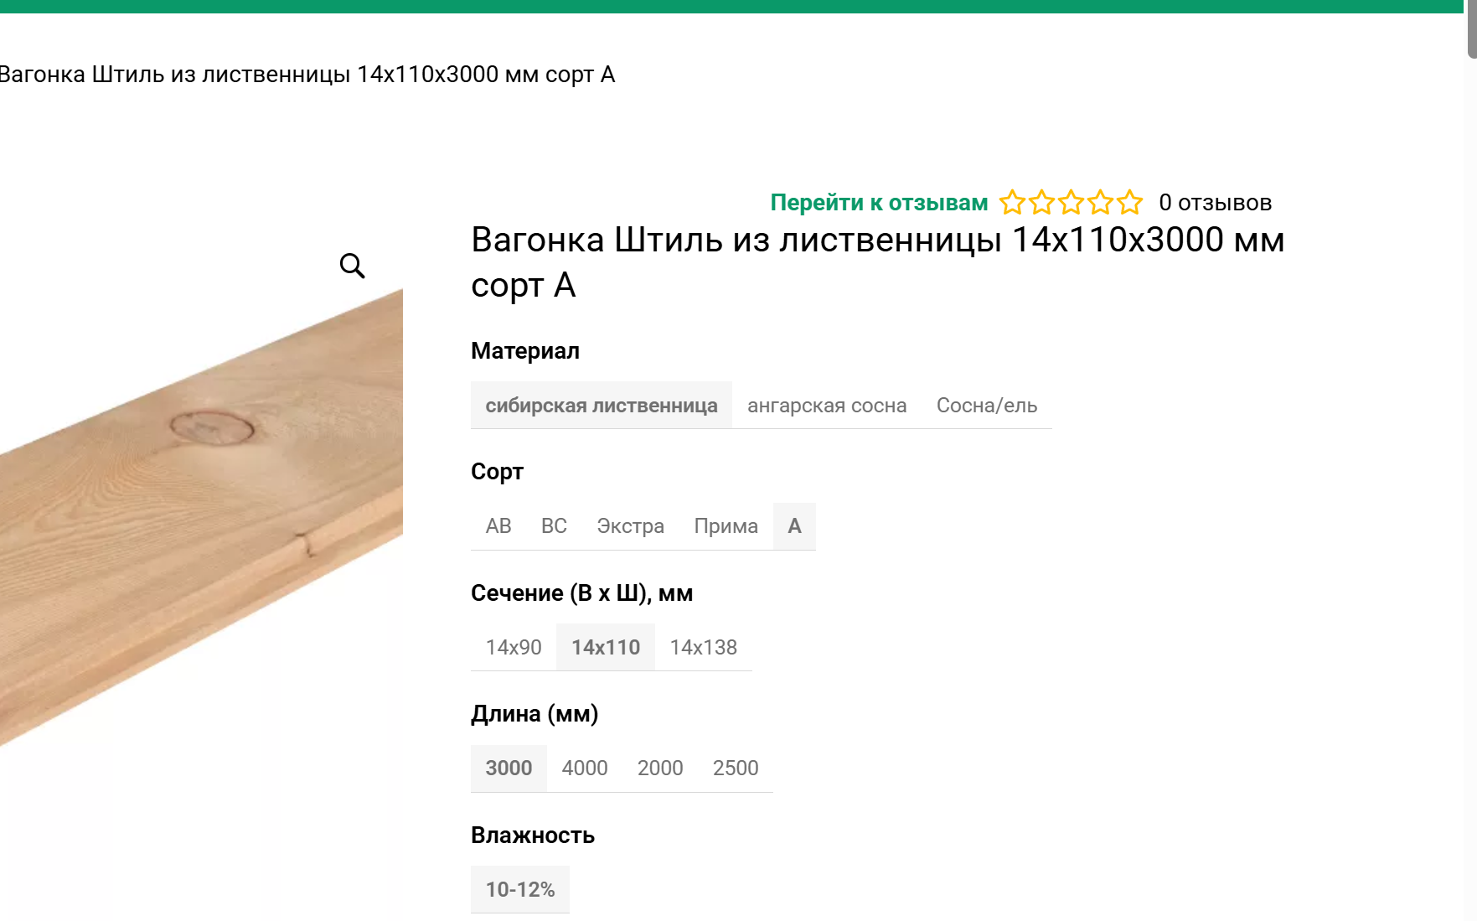Select humidity 10-12%
Screen dimensions: 1477x921
click(519, 888)
